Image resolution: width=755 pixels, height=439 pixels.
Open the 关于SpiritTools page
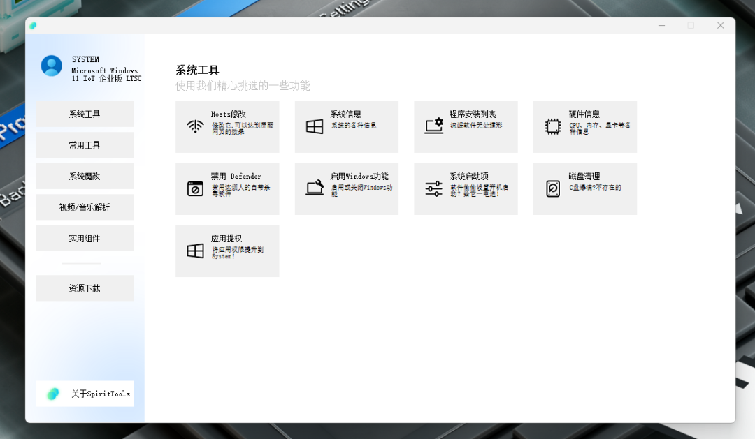coord(85,394)
